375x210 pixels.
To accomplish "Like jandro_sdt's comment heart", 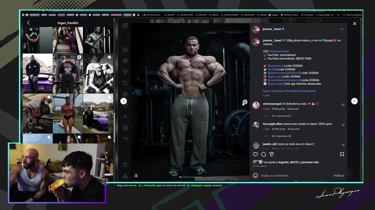I will 343,145.
